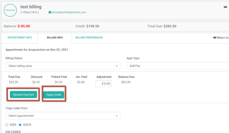Switch to the Appointment Info tab
The height and width of the screenshot is (133, 229).
(20, 38)
